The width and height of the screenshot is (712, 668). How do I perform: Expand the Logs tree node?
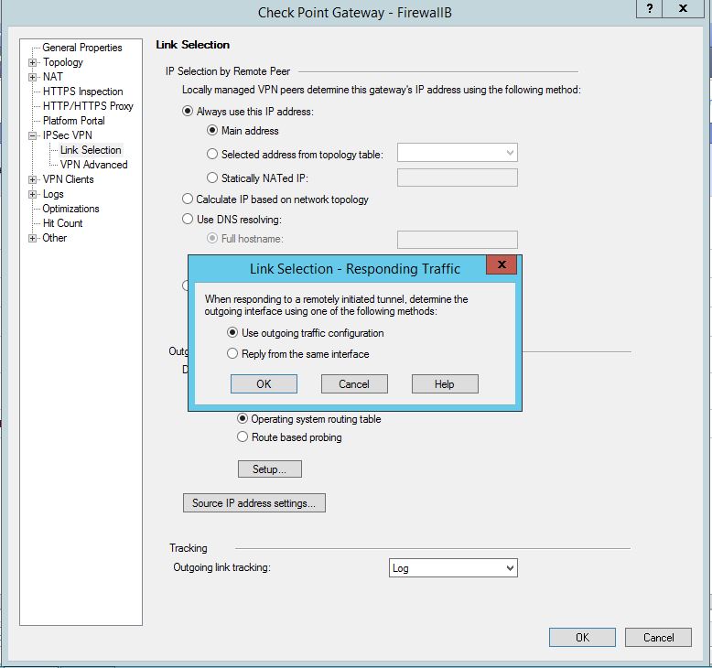[x=32, y=194]
